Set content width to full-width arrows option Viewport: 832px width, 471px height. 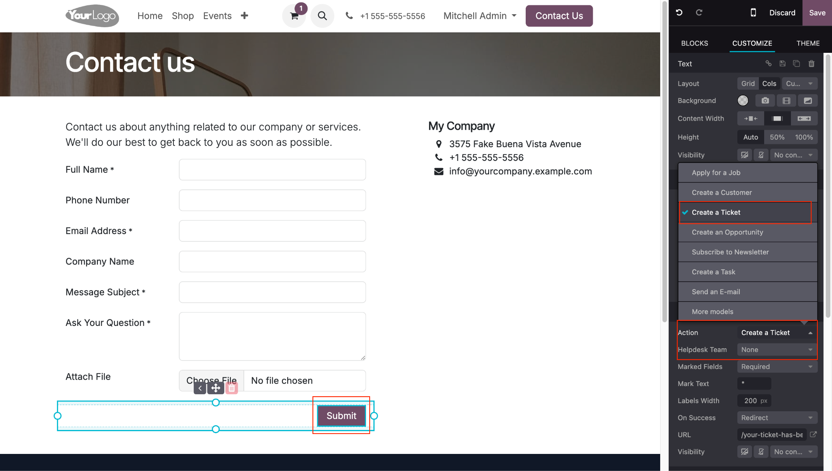tap(804, 119)
